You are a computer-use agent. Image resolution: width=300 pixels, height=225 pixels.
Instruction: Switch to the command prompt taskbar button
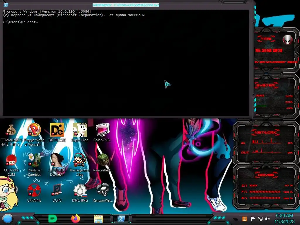click(x=121, y=219)
